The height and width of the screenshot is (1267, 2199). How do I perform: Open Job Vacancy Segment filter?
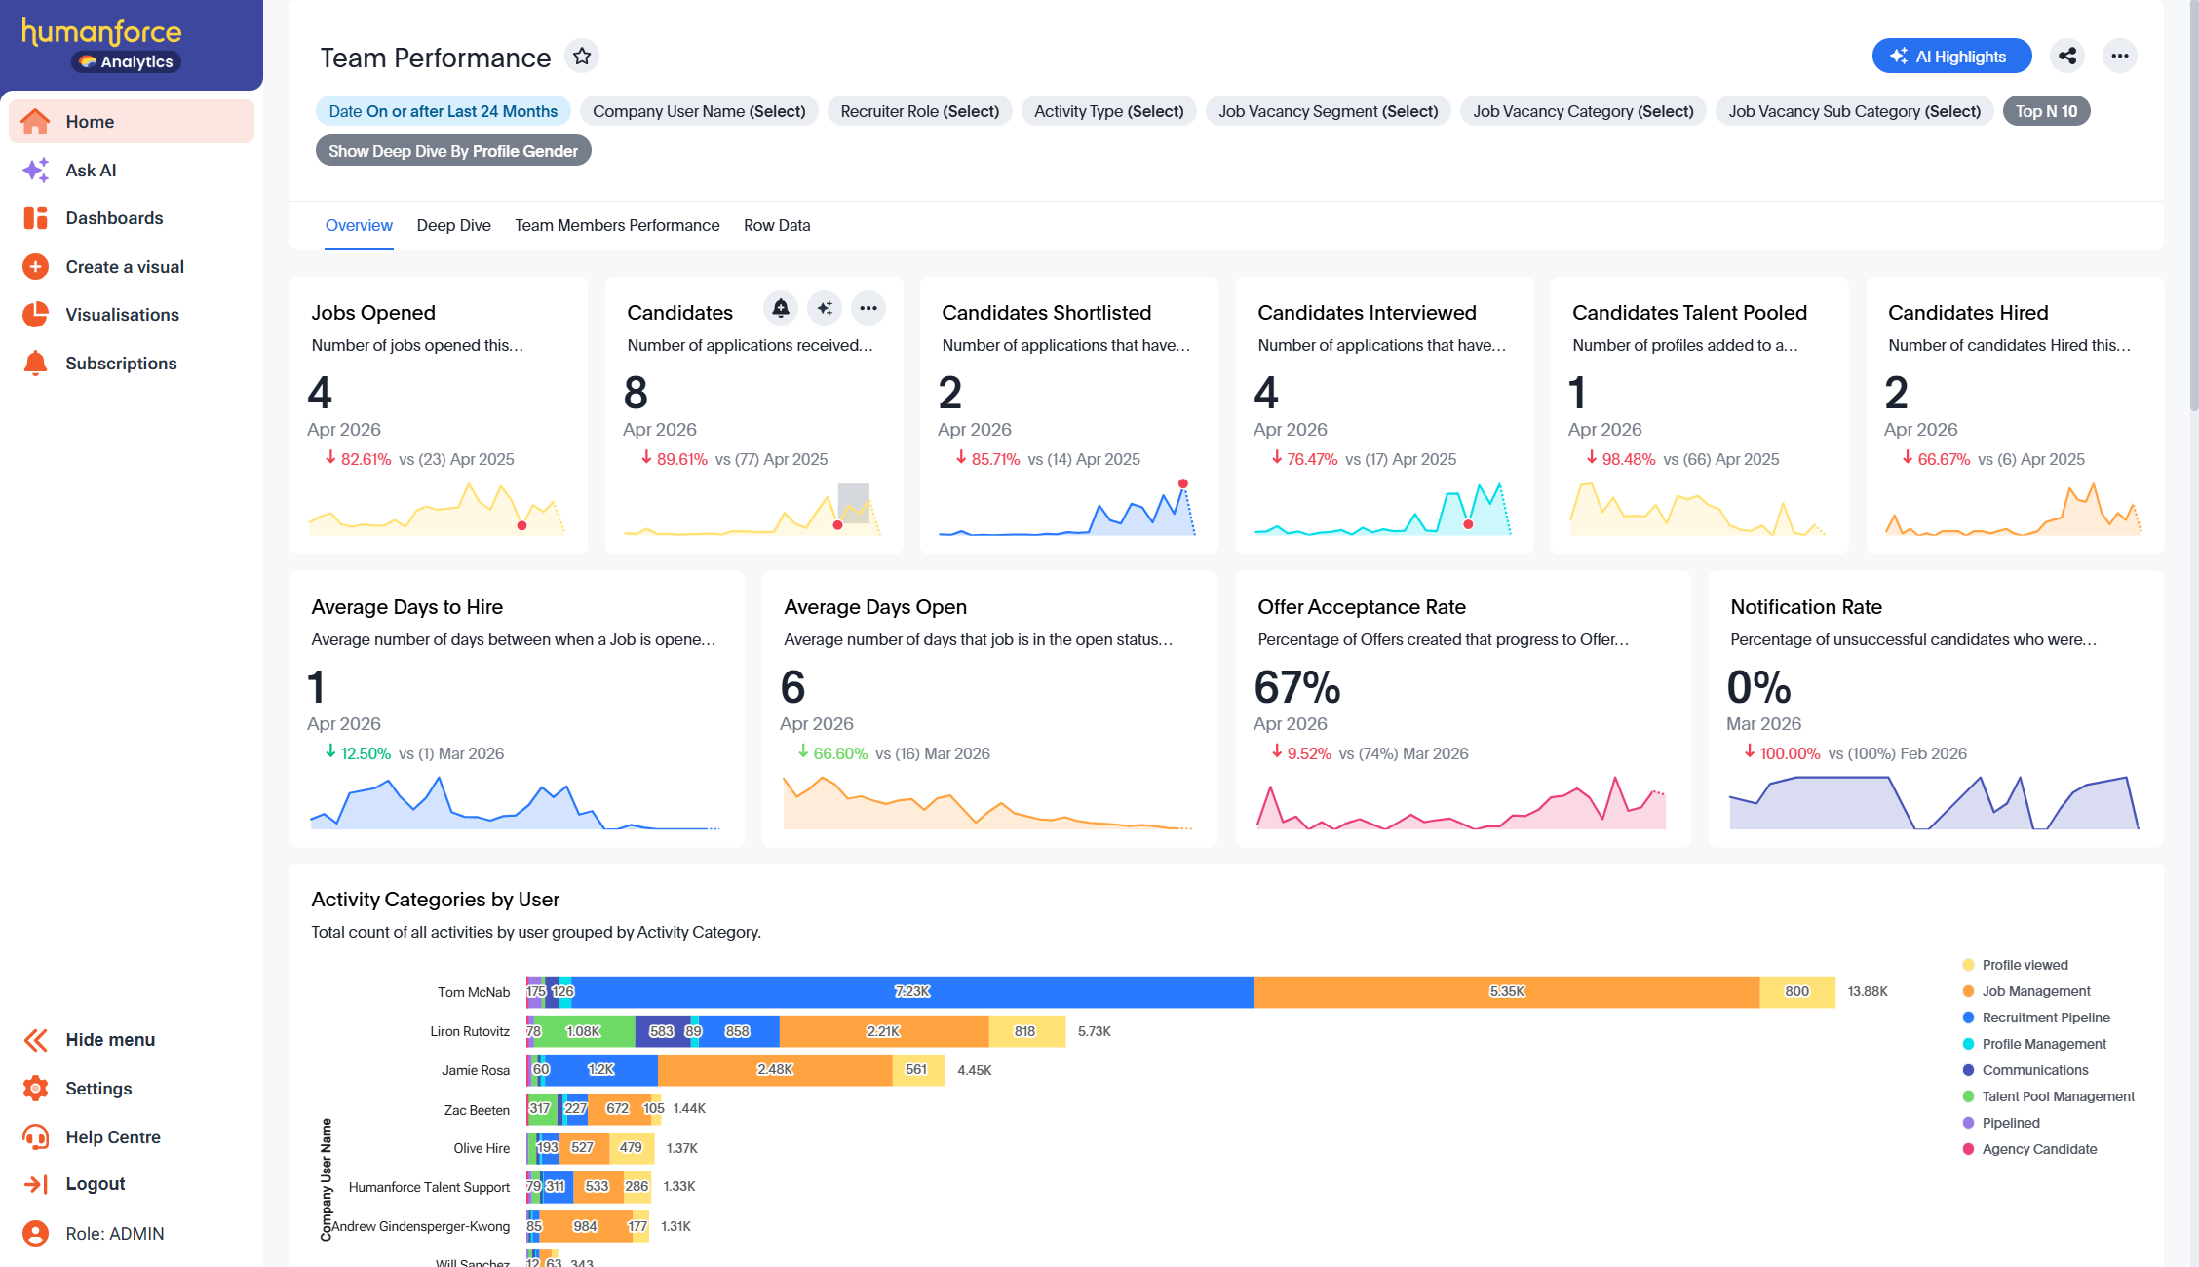[x=1329, y=111]
